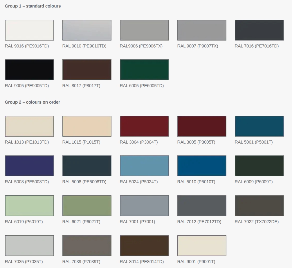Click the RAL 6005 dark green swatch
This screenshot has width=292, height=268.
pos(144,70)
